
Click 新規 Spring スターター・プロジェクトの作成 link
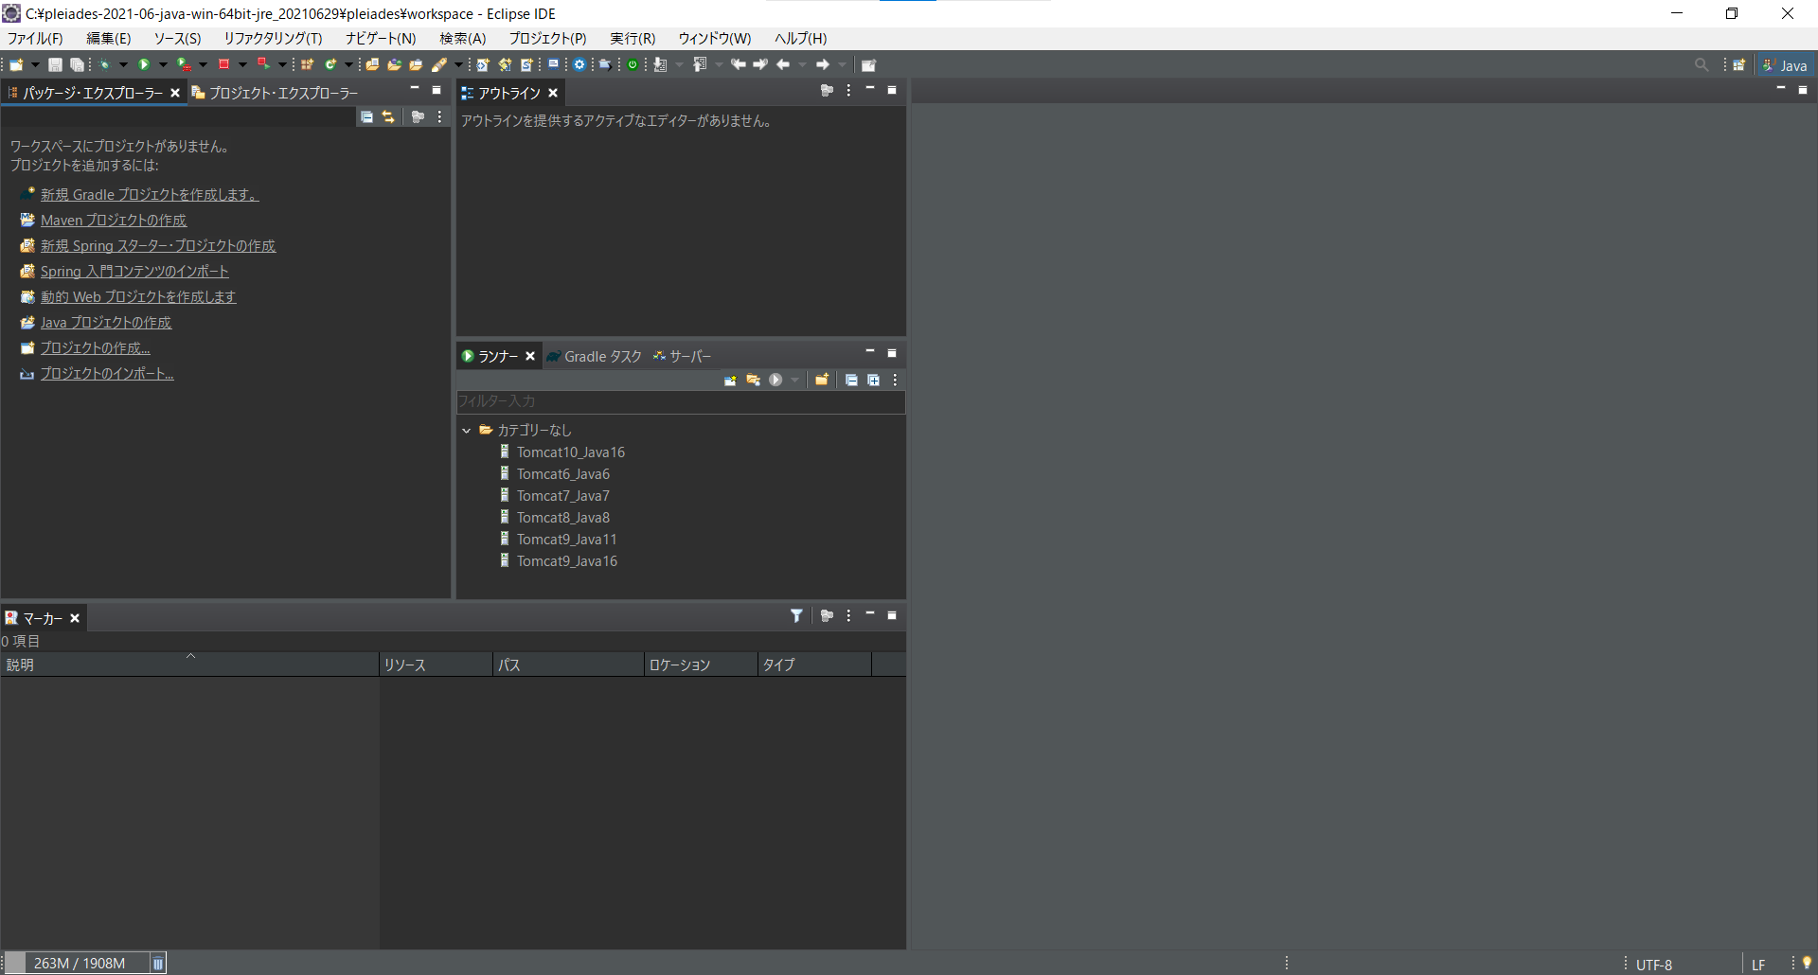pos(158,245)
